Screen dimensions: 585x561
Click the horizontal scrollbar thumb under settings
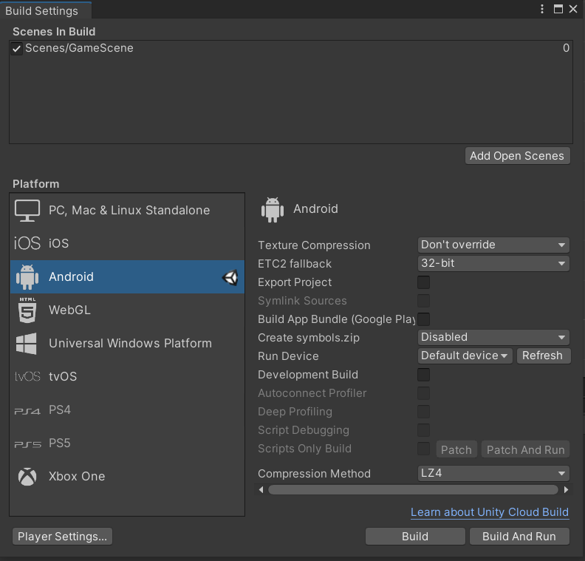[414, 490]
